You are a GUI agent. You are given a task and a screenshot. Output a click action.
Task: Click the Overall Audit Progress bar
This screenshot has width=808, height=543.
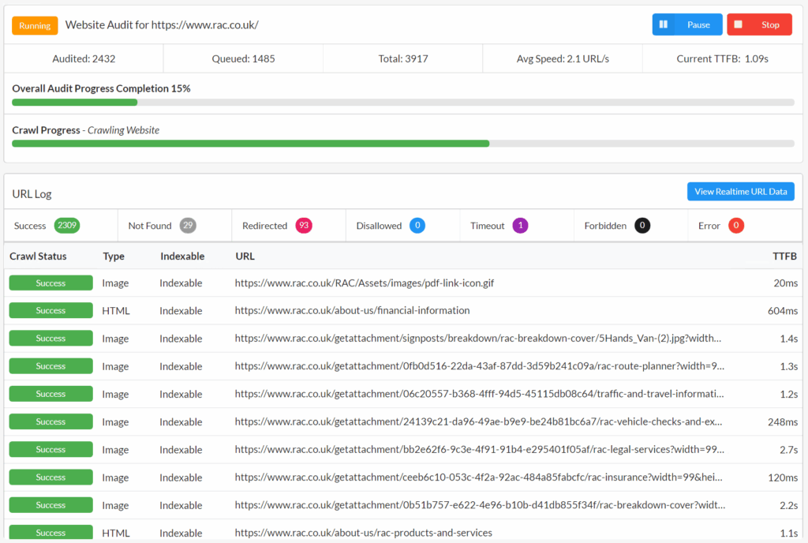402,103
